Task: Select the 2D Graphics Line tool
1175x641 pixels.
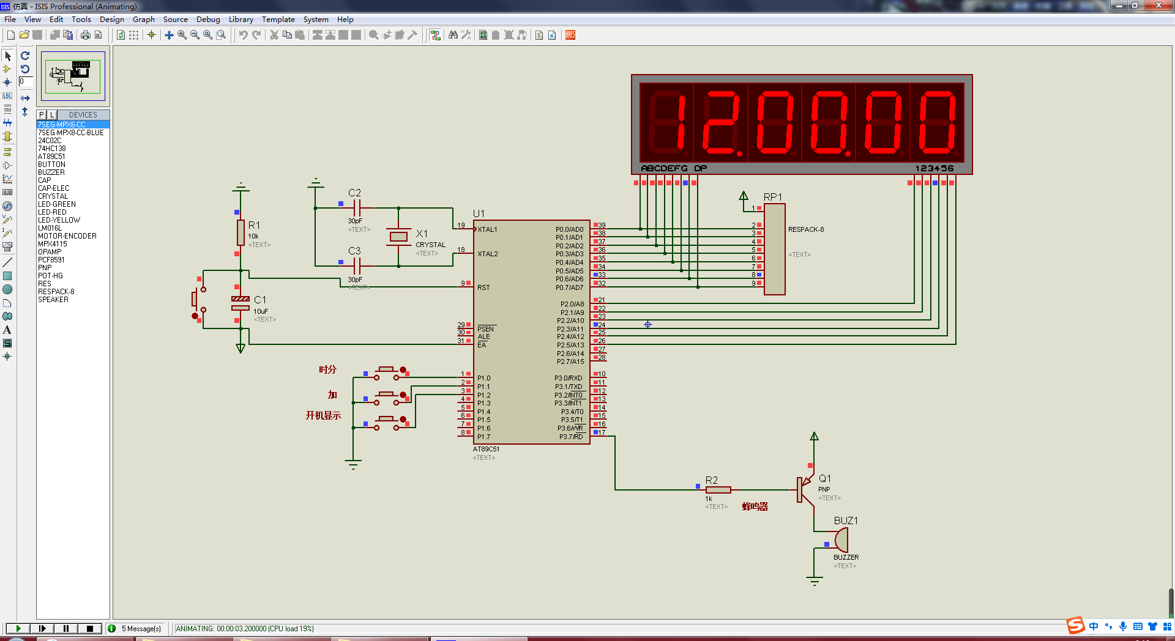Action: click(x=7, y=262)
